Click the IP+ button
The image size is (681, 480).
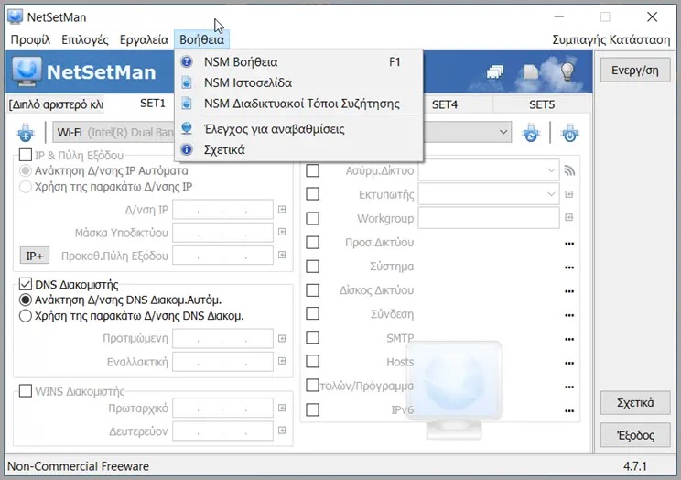[x=34, y=256]
